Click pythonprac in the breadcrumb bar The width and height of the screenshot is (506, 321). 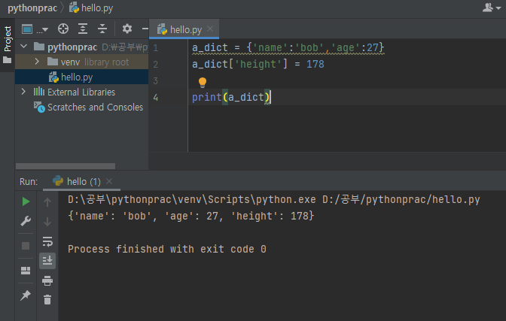[32, 8]
